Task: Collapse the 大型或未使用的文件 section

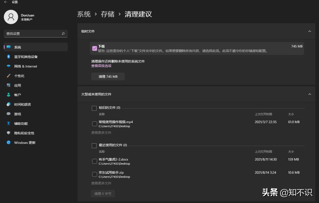Action: [x=310, y=94]
